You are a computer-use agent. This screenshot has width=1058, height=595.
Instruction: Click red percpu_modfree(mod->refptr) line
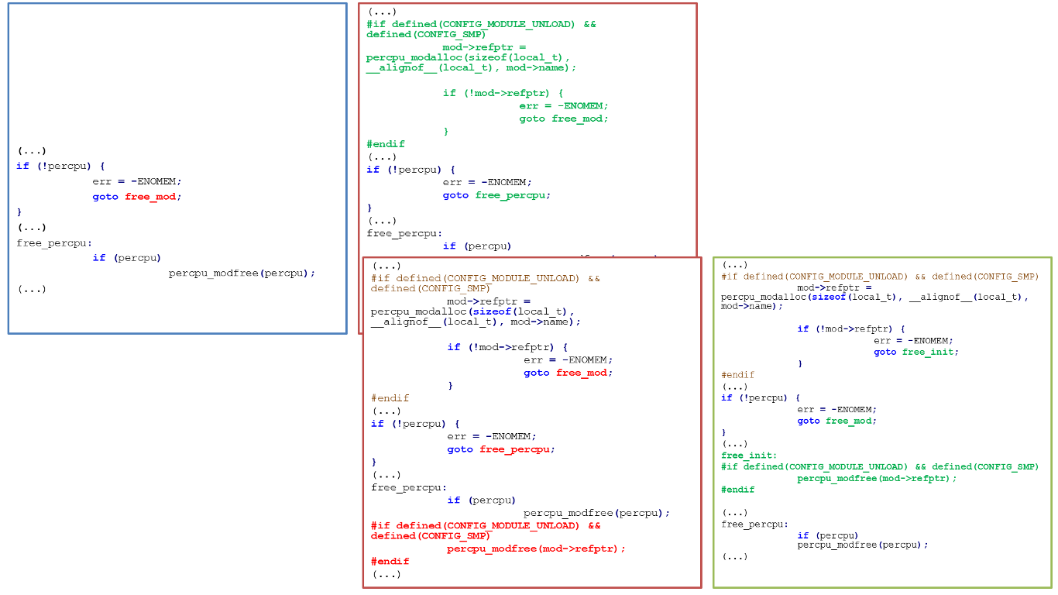[535, 549]
